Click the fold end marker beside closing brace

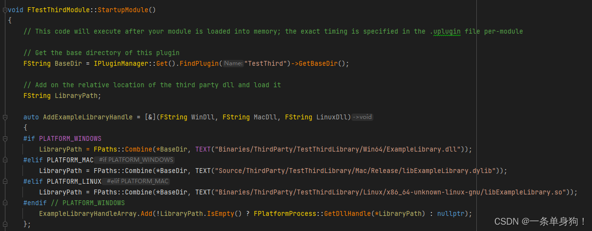(4, 224)
